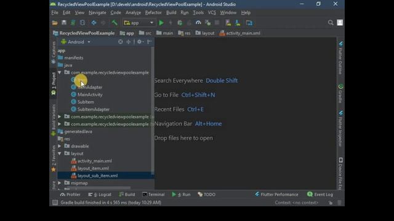The height and width of the screenshot is (221, 394).
Task: Click the Profile app gauge icon
Action: pyautogui.click(x=198, y=23)
